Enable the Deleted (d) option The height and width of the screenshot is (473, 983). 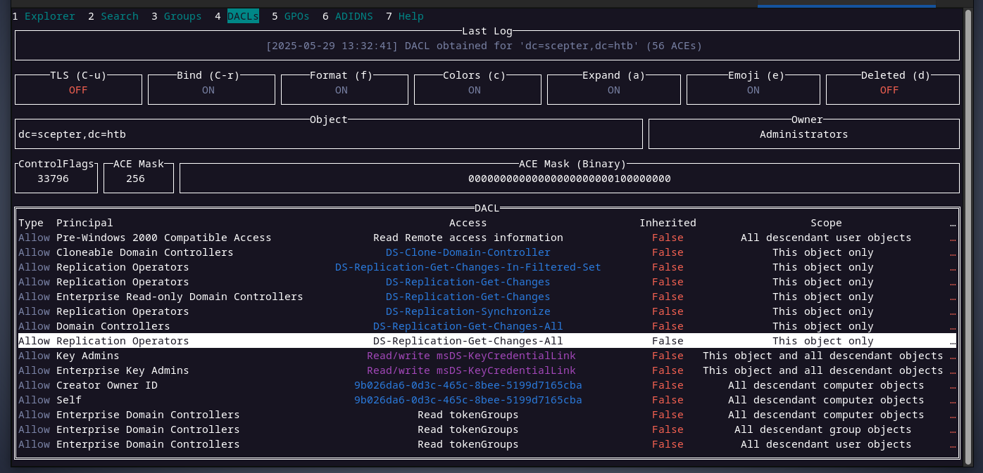889,90
